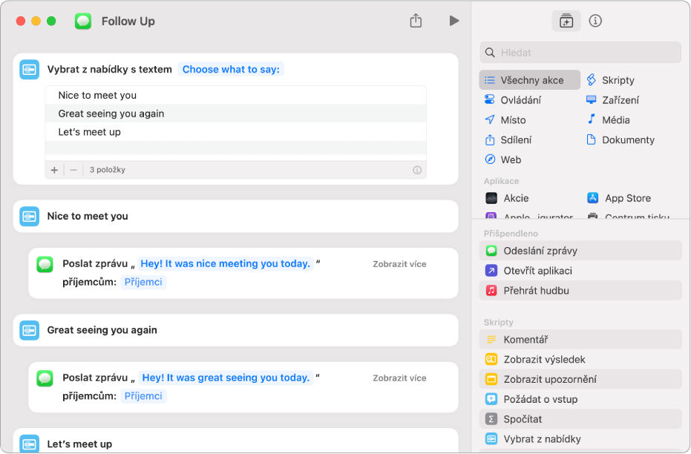This screenshot has height=454, width=691.
Task: Click the Follow Up Messages app icon
Action: [x=83, y=21]
